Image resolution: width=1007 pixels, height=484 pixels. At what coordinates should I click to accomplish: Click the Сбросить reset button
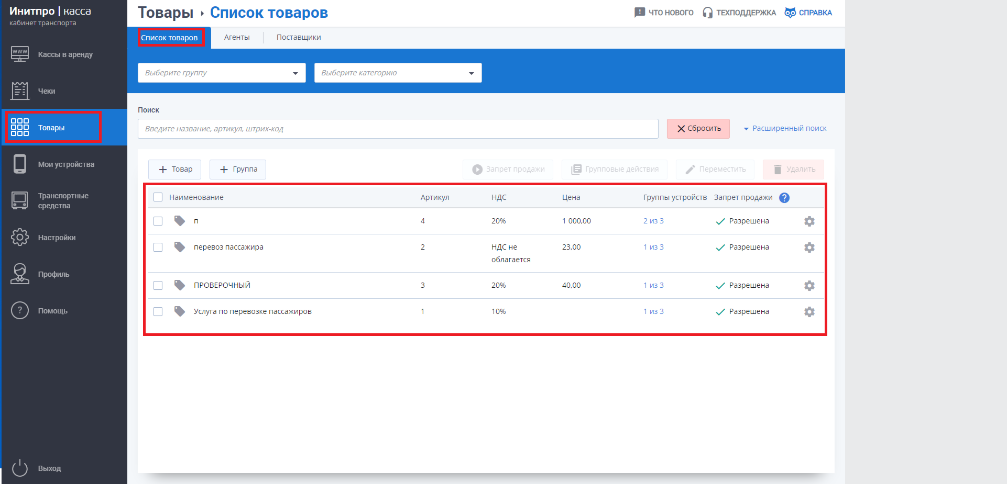(x=698, y=129)
